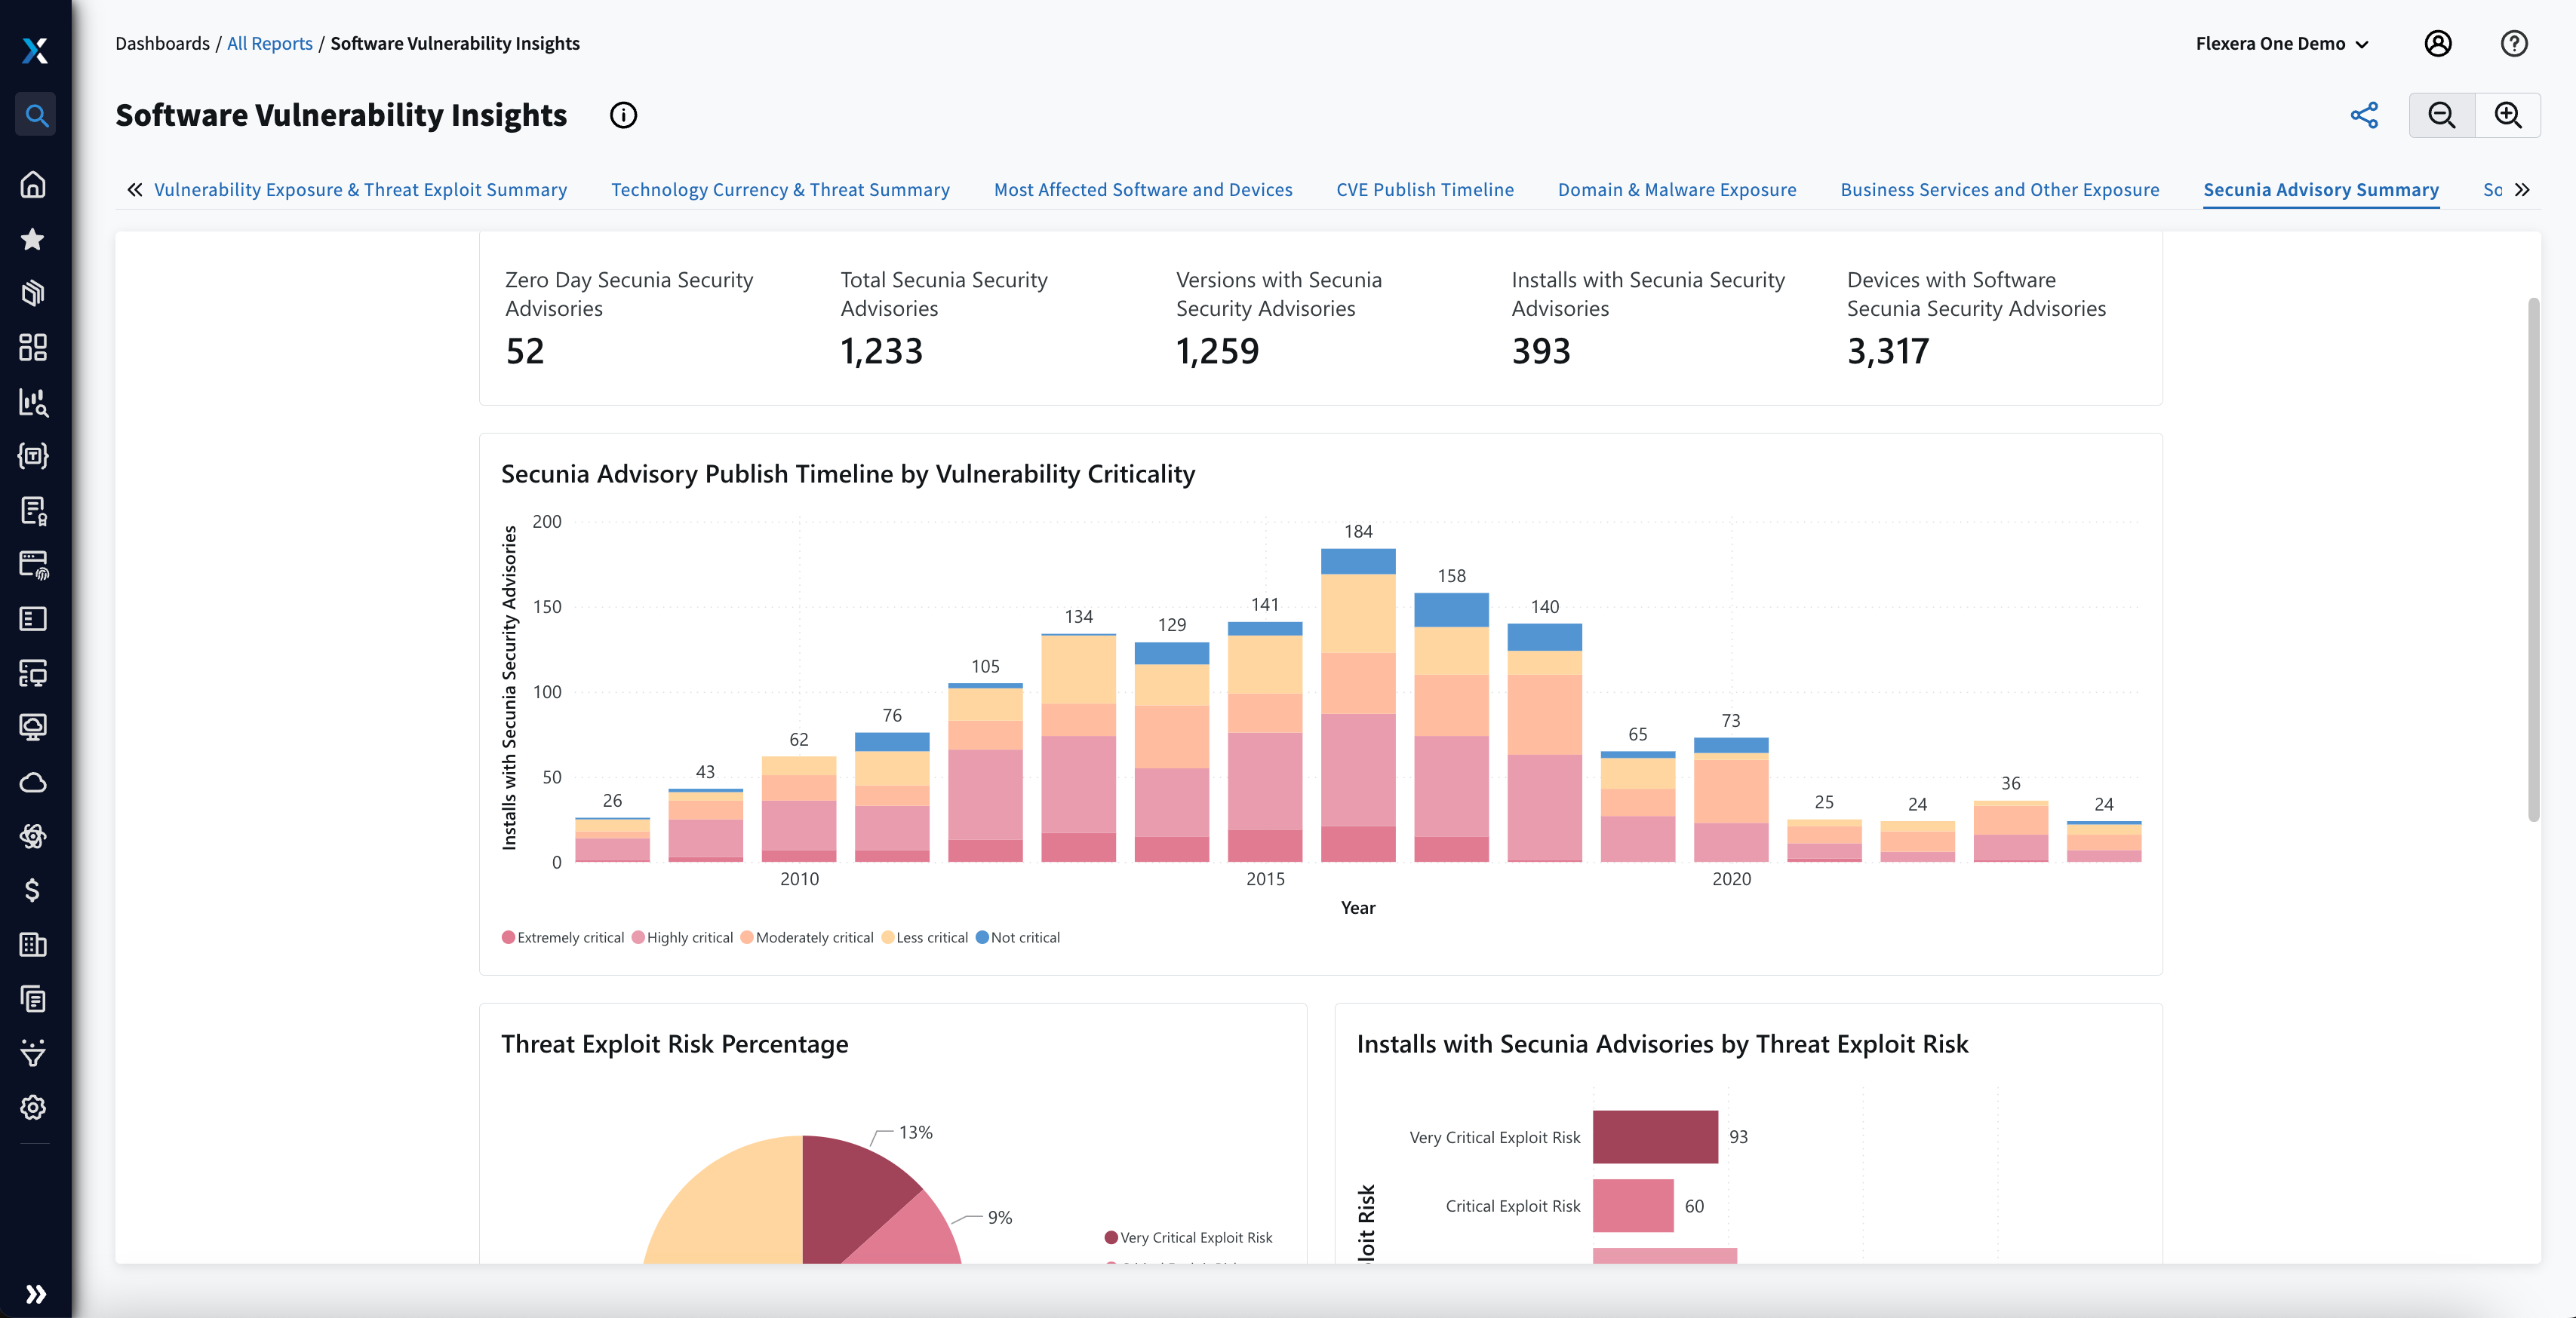Open Favorites via the star icon

tap(35, 239)
